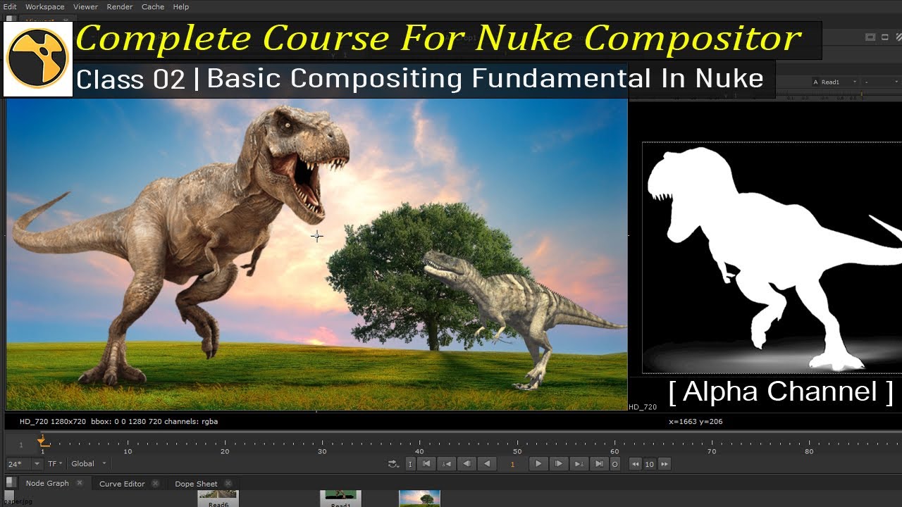Set the out point with O button
Viewport: 902px width, 507px height.
pyautogui.click(x=615, y=463)
